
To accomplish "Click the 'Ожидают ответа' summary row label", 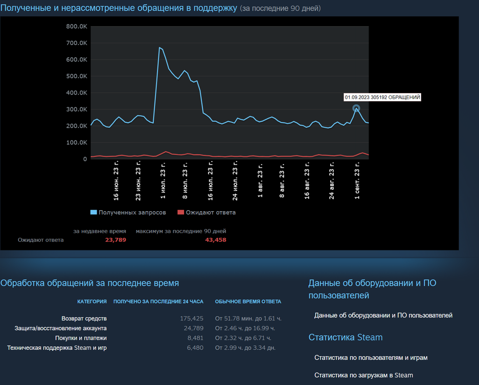I will [x=40, y=240].
